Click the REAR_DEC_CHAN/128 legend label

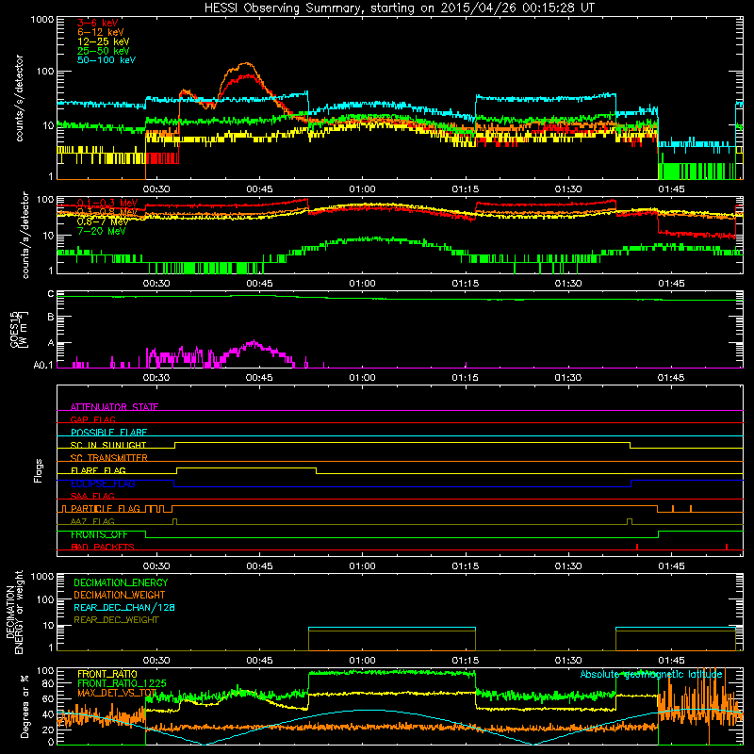point(124,607)
